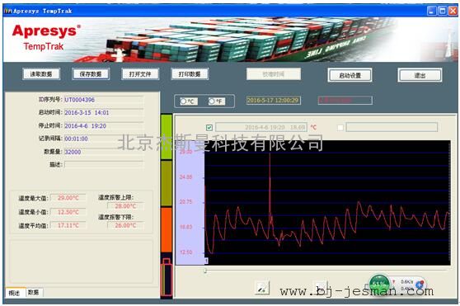Click the 读取数据 read data button
This screenshot has width=460, height=306.
(x=41, y=74)
